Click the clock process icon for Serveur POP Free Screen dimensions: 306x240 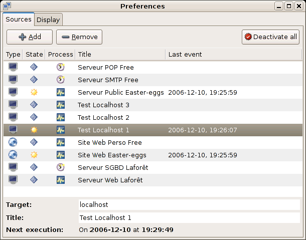[x=61, y=67]
